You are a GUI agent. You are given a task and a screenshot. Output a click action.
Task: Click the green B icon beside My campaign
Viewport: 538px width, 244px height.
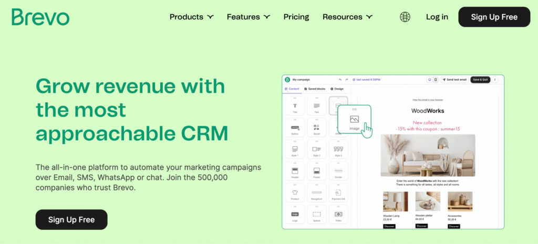[x=287, y=80]
